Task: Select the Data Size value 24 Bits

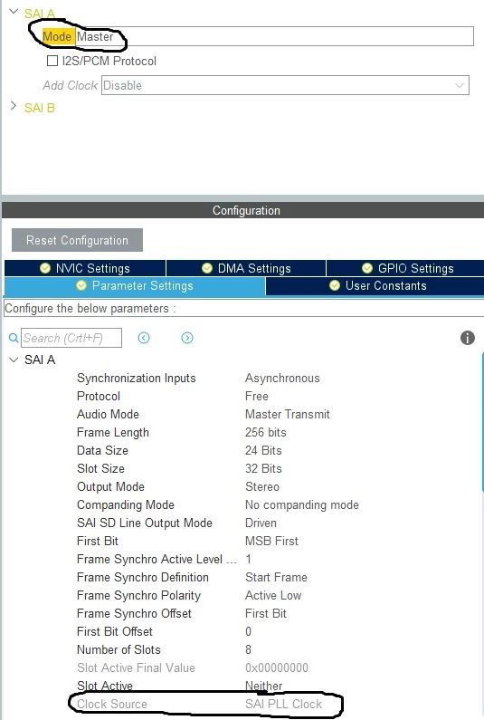Action: (x=263, y=450)
